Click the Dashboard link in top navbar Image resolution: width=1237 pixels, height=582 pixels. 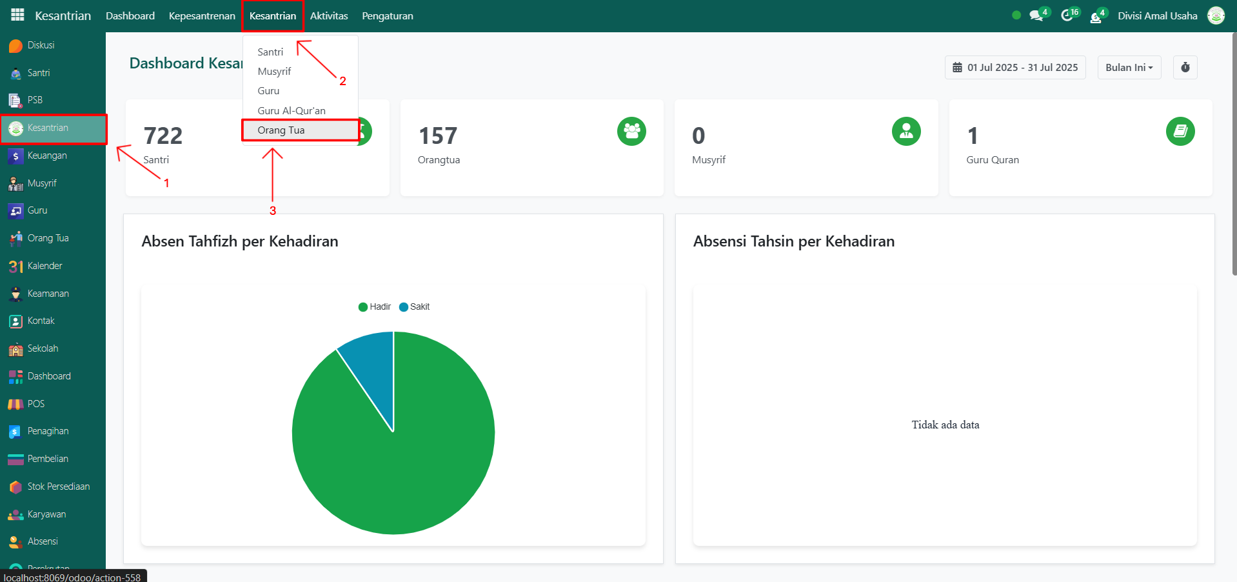[130, 16]
